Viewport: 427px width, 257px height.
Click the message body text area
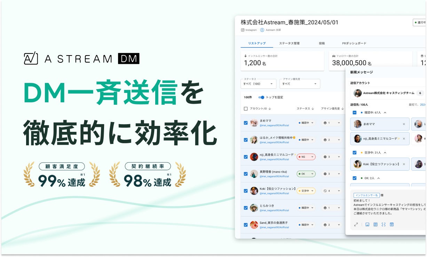[x=390, y=207]
